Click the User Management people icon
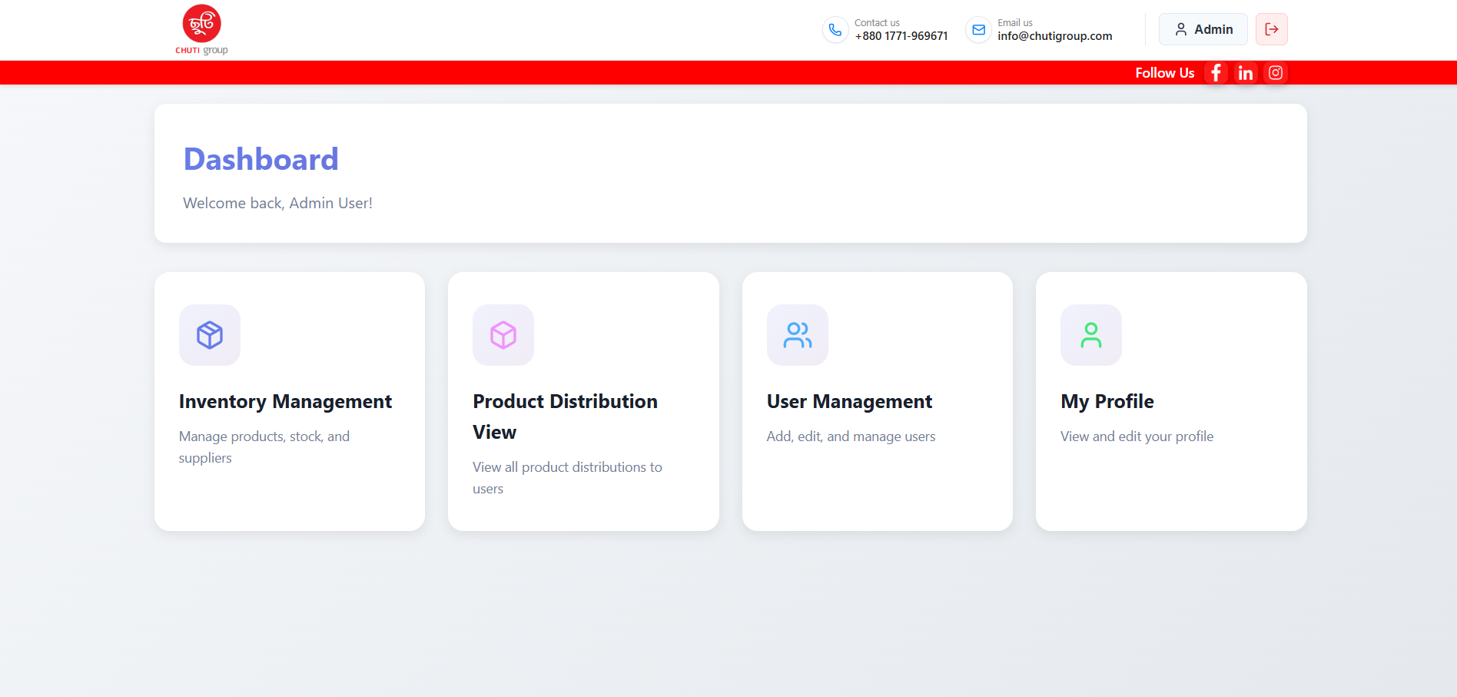This screenshot has height=697, width=1457. [x=798, y=335]
